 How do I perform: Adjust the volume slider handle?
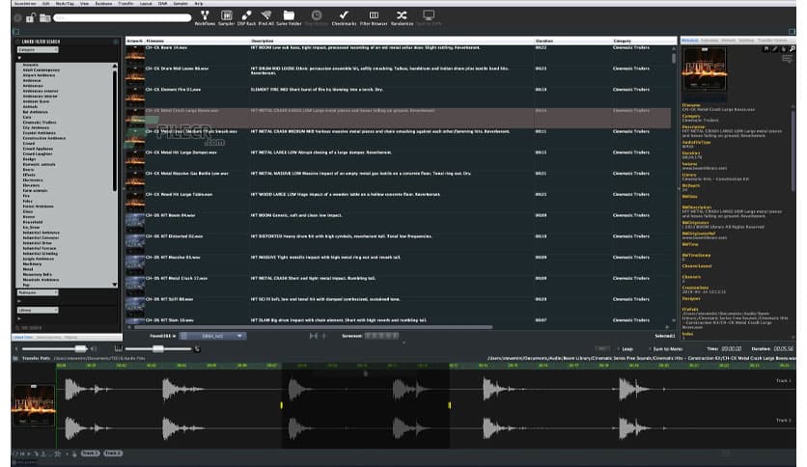(80, 348)
